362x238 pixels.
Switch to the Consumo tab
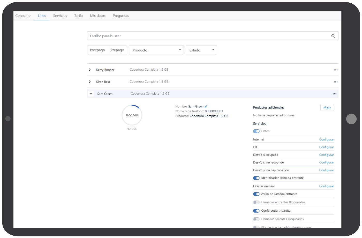[23, 16]
